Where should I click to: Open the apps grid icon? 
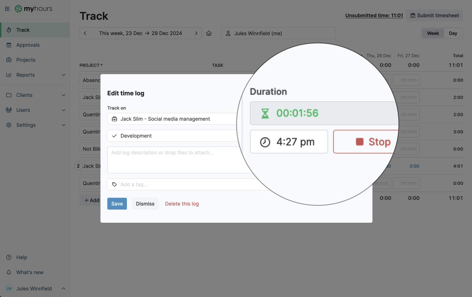[x=7, y=9]
